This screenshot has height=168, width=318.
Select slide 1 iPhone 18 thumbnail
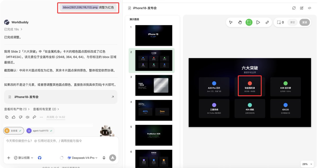pos(154,36)
